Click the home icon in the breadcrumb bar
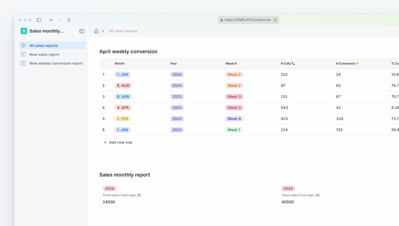Image resolution: width=399 pixels, height=226 pixels. point(95,31)
